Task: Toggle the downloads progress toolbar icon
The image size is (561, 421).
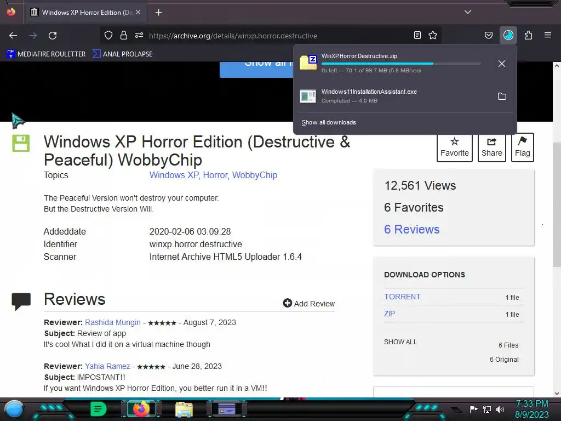Action: coord(508,35)
